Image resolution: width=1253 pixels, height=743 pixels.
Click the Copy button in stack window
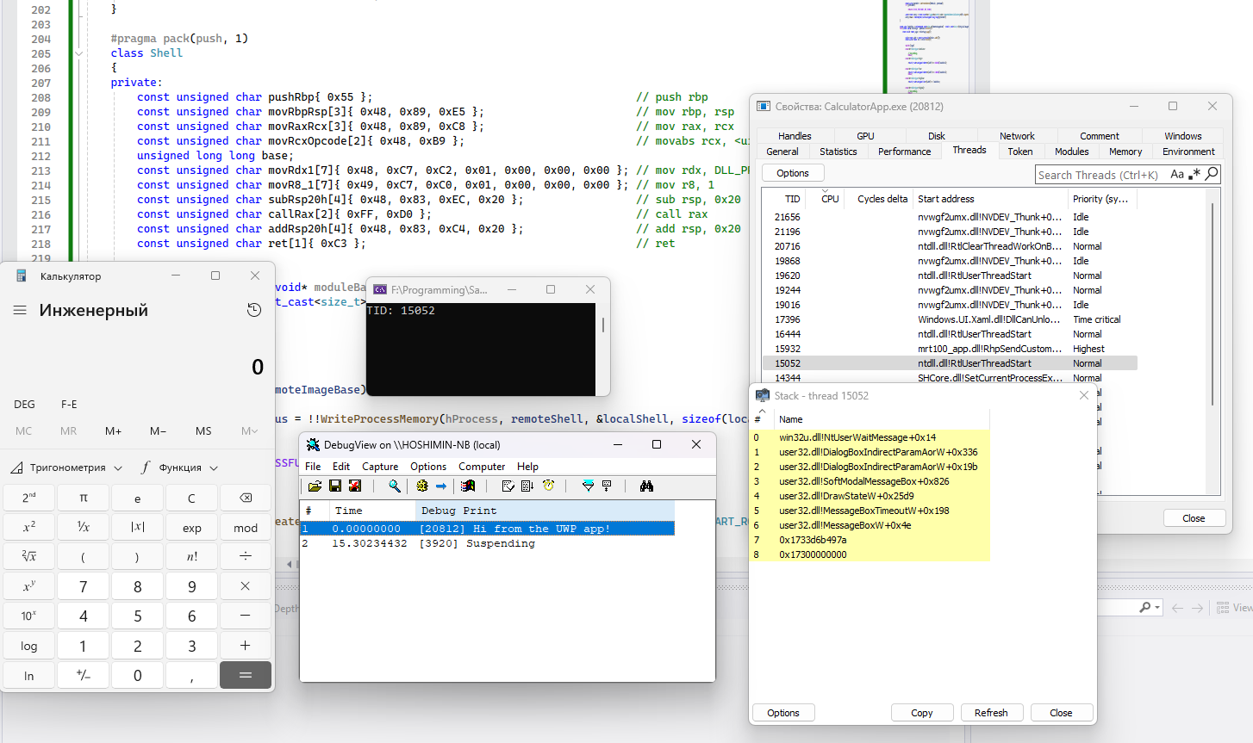click(x=921, y=713)
